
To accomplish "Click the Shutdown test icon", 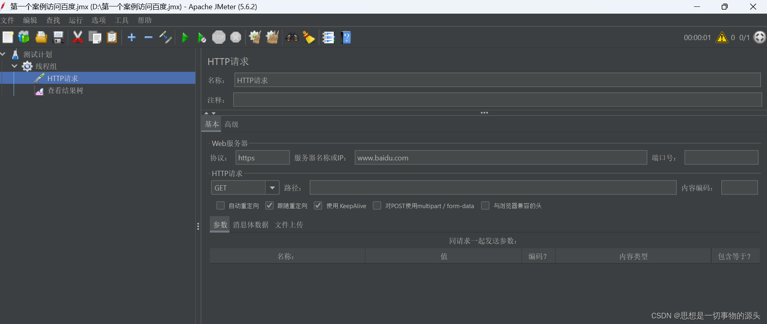I will coord(236,37).
